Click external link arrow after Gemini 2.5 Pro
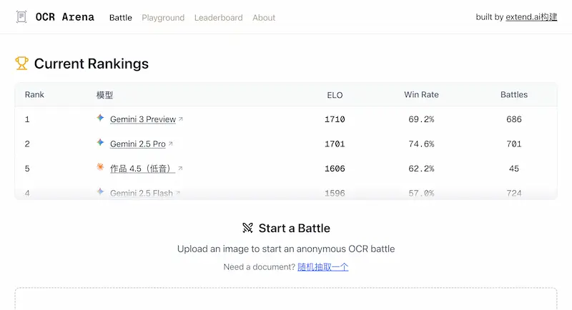 tap(171, 144)
